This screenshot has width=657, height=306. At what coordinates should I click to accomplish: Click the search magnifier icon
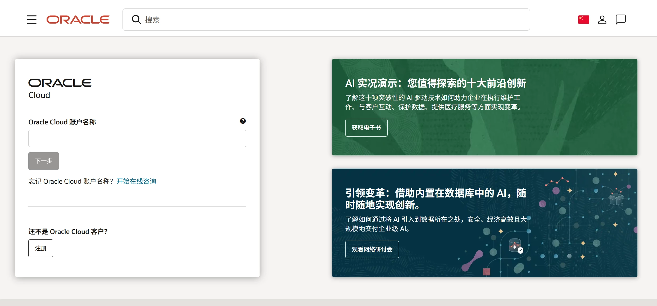tap(136, 20)
